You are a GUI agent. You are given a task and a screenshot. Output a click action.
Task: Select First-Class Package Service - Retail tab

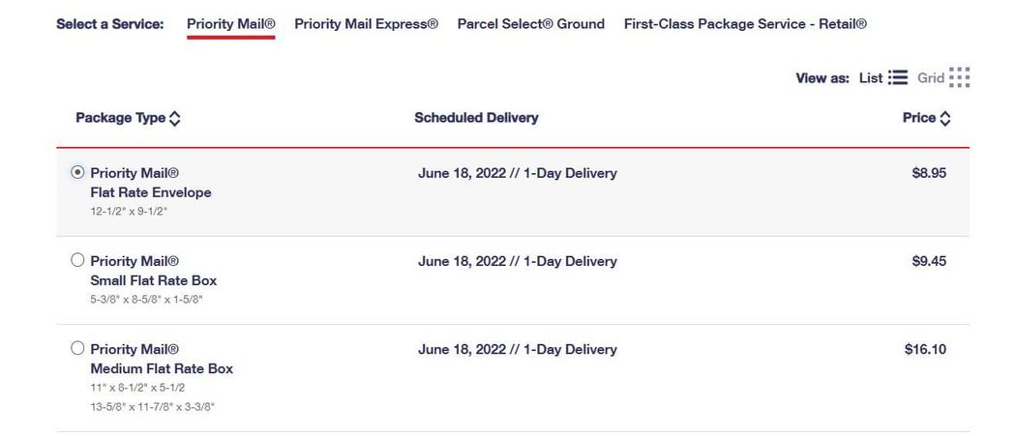745,24
